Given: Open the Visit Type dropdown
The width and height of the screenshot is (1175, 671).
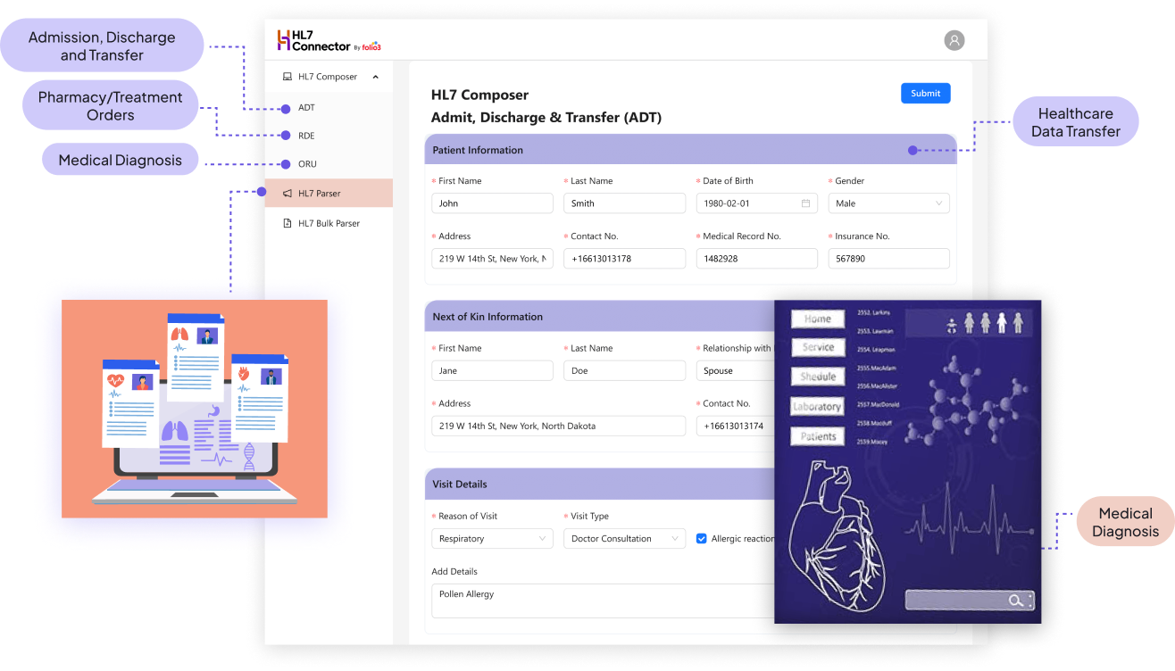Looking at the screenshot, I should [x=624, y=539].
